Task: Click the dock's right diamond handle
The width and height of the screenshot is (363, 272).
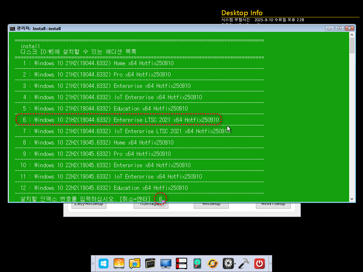Action: (270, 263)
